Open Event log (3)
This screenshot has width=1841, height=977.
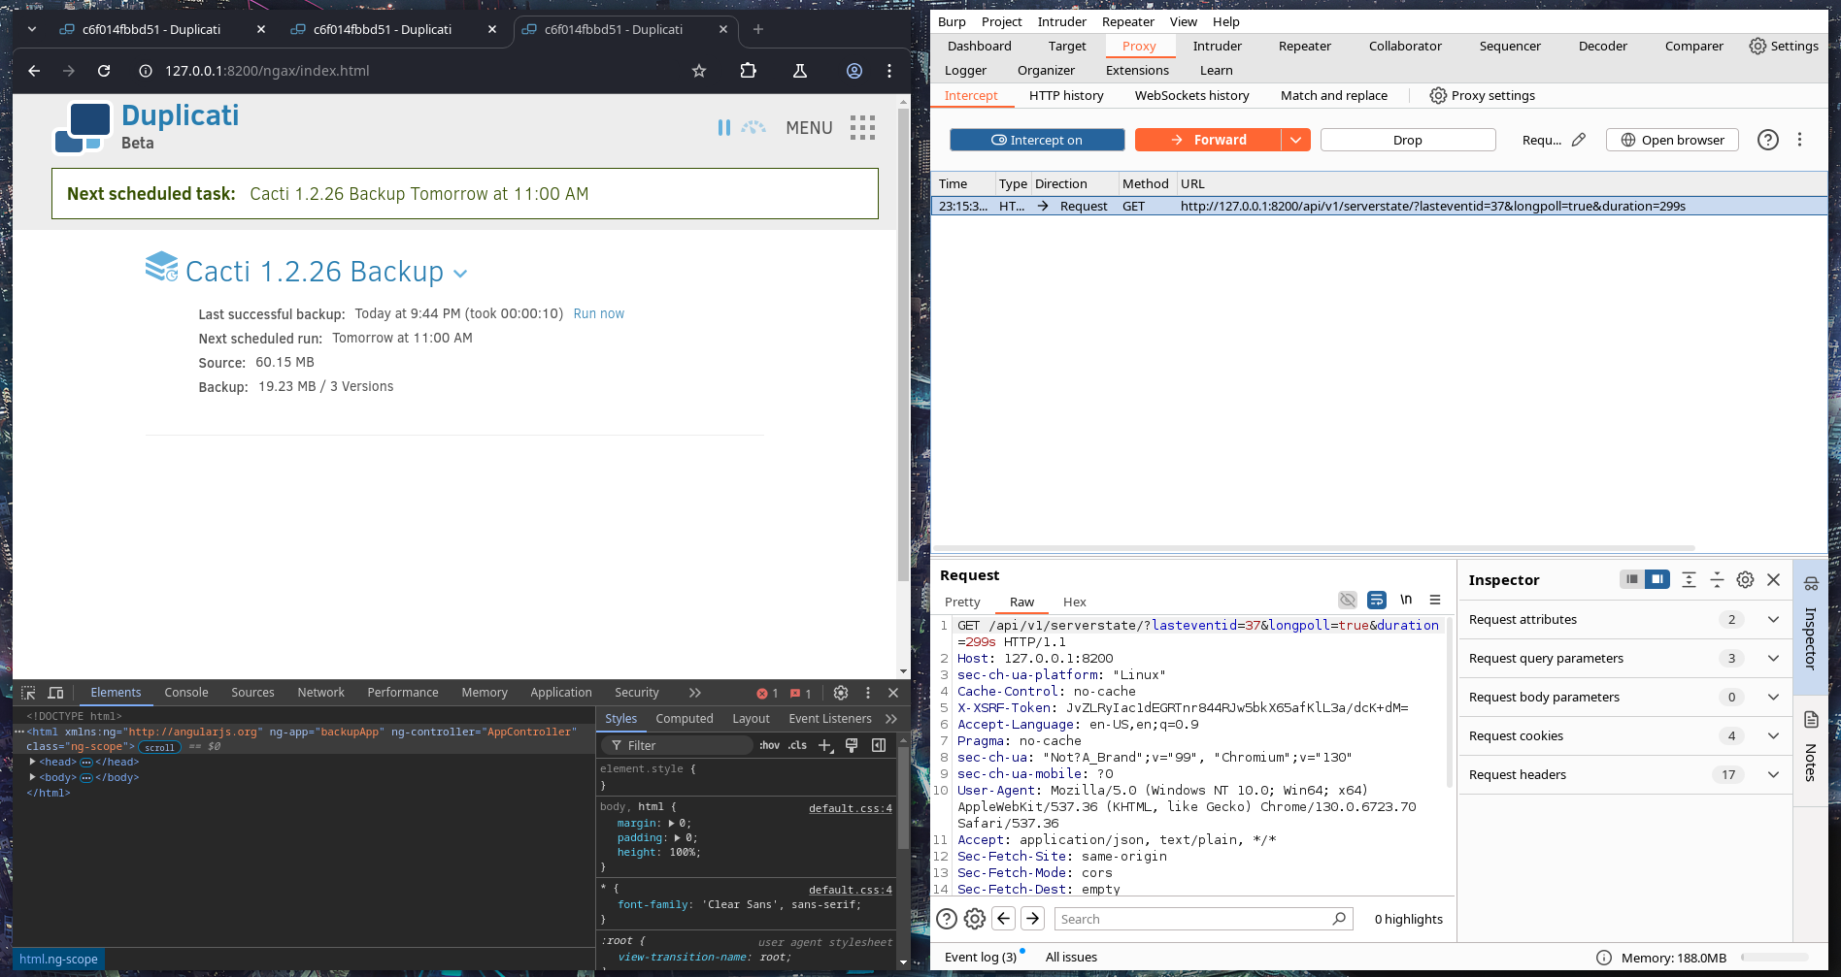point(981,957)
